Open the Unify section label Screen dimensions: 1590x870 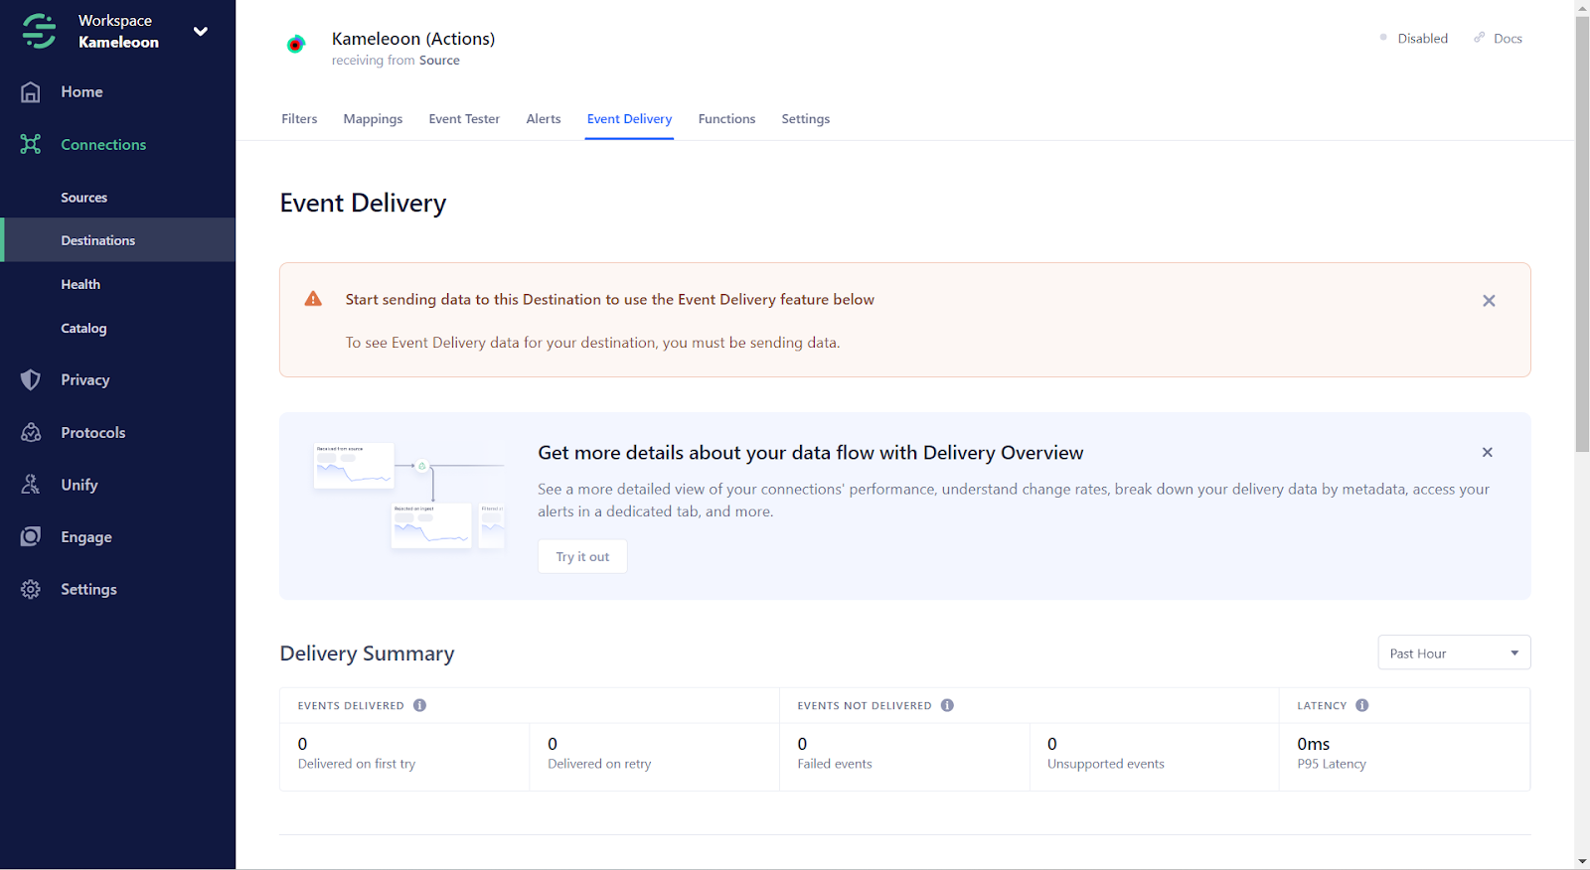[x=79, y=485]
